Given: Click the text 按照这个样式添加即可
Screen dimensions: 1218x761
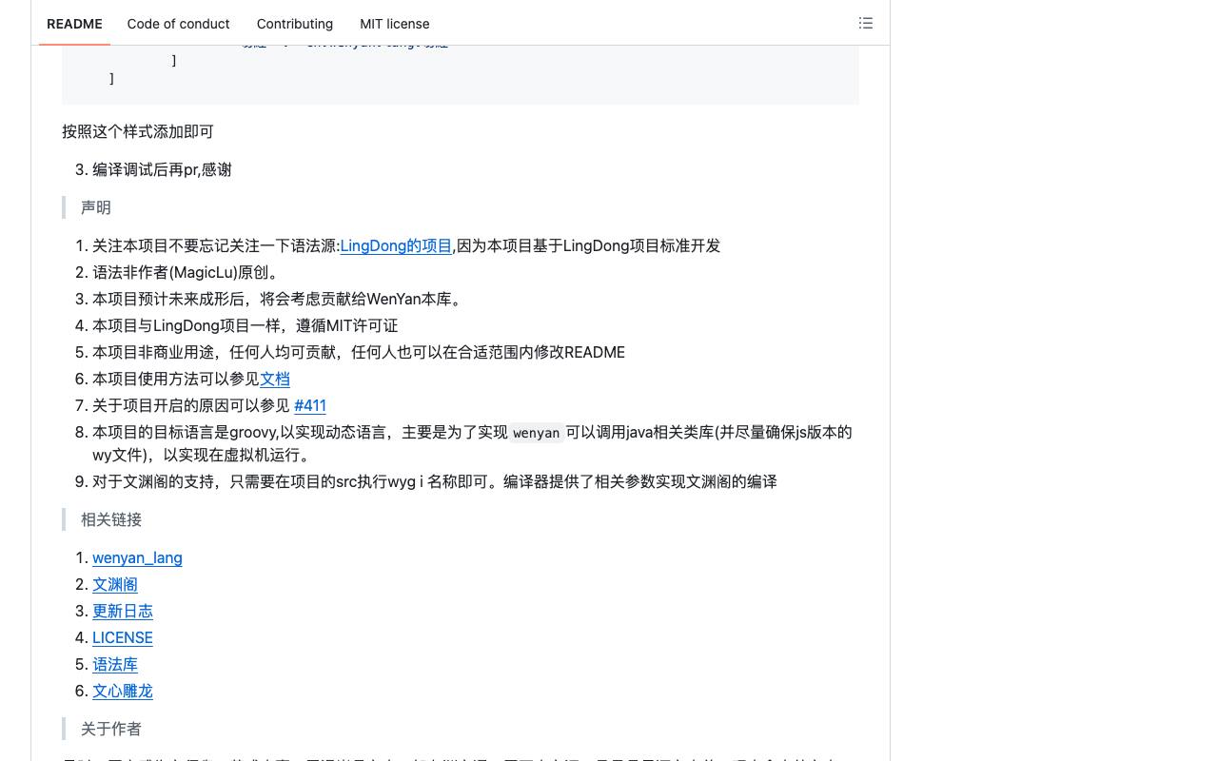Looking at the screenshot, I should [x=138, y=131].
